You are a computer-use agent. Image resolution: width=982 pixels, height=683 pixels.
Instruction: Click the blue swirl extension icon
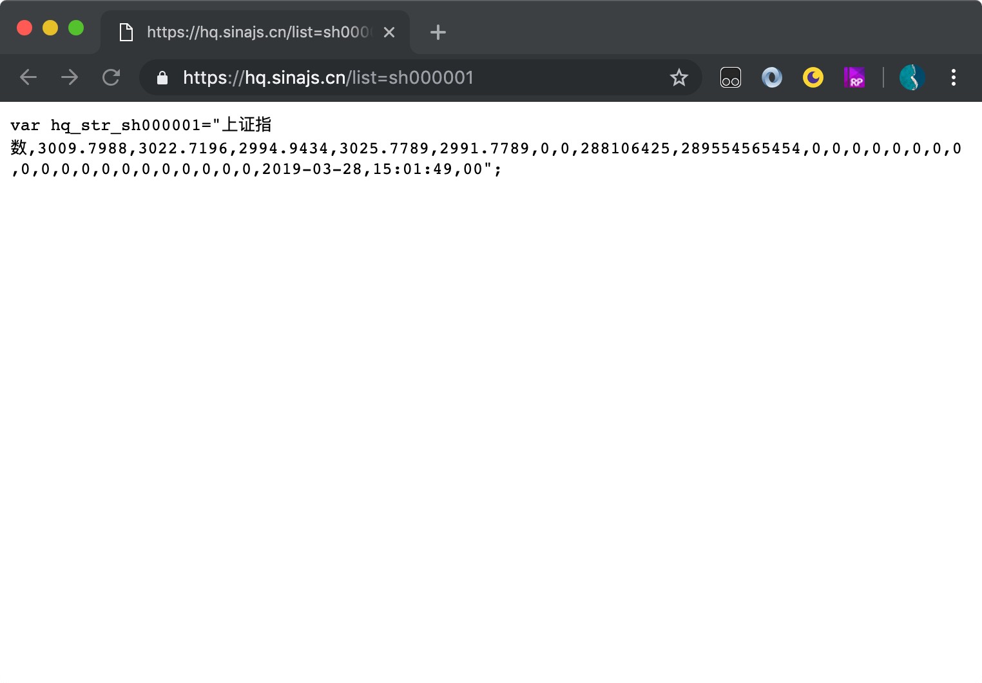pos(771,78)
